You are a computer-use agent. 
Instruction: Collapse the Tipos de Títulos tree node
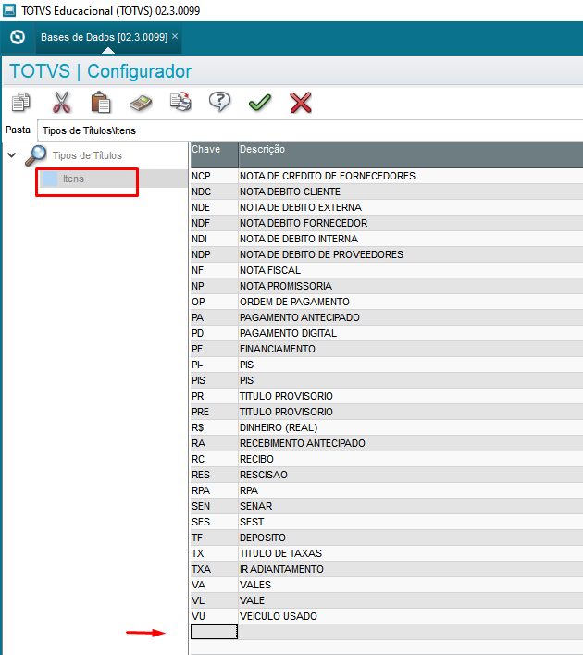pyautogui.click(x=12, y=155)
